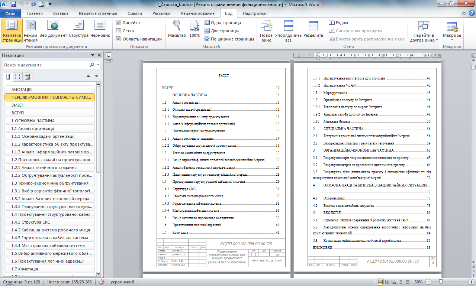Click in Поиск в документе search field
This screenshot has height=286, width=476.
(46, 65)
